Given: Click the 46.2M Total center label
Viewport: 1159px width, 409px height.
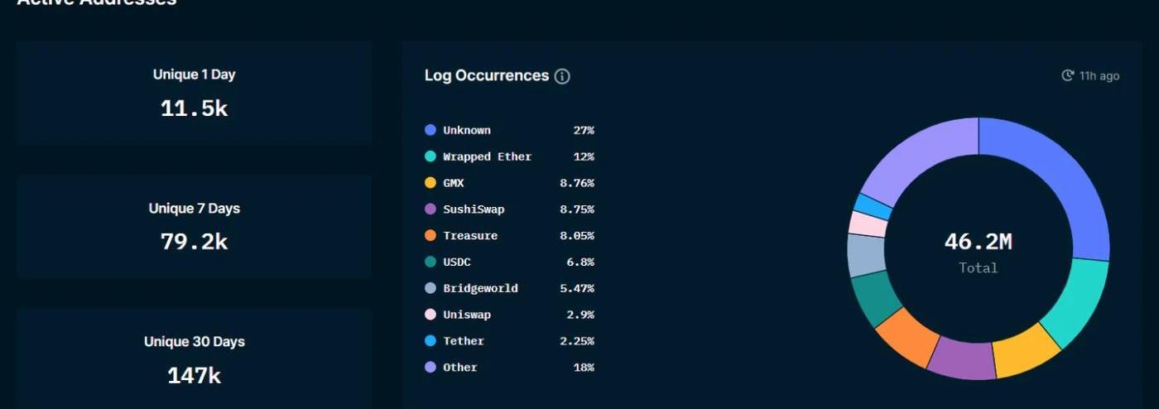Looking at the screenshot, I should click(x=979, y=252).
